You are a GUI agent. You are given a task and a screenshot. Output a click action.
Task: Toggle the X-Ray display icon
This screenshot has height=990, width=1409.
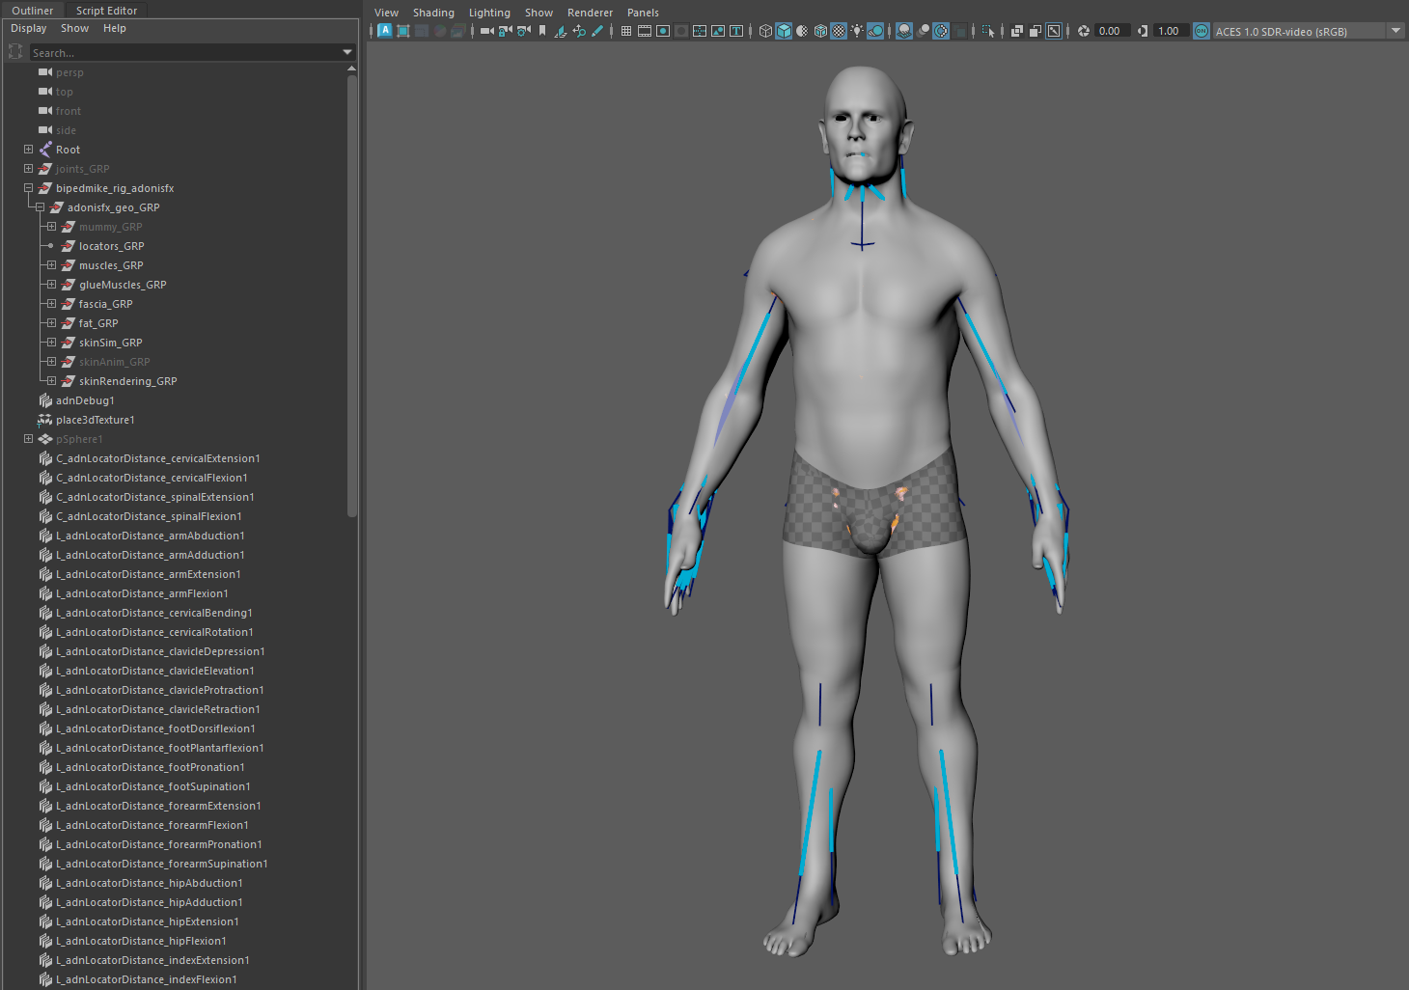[1017, 31]
